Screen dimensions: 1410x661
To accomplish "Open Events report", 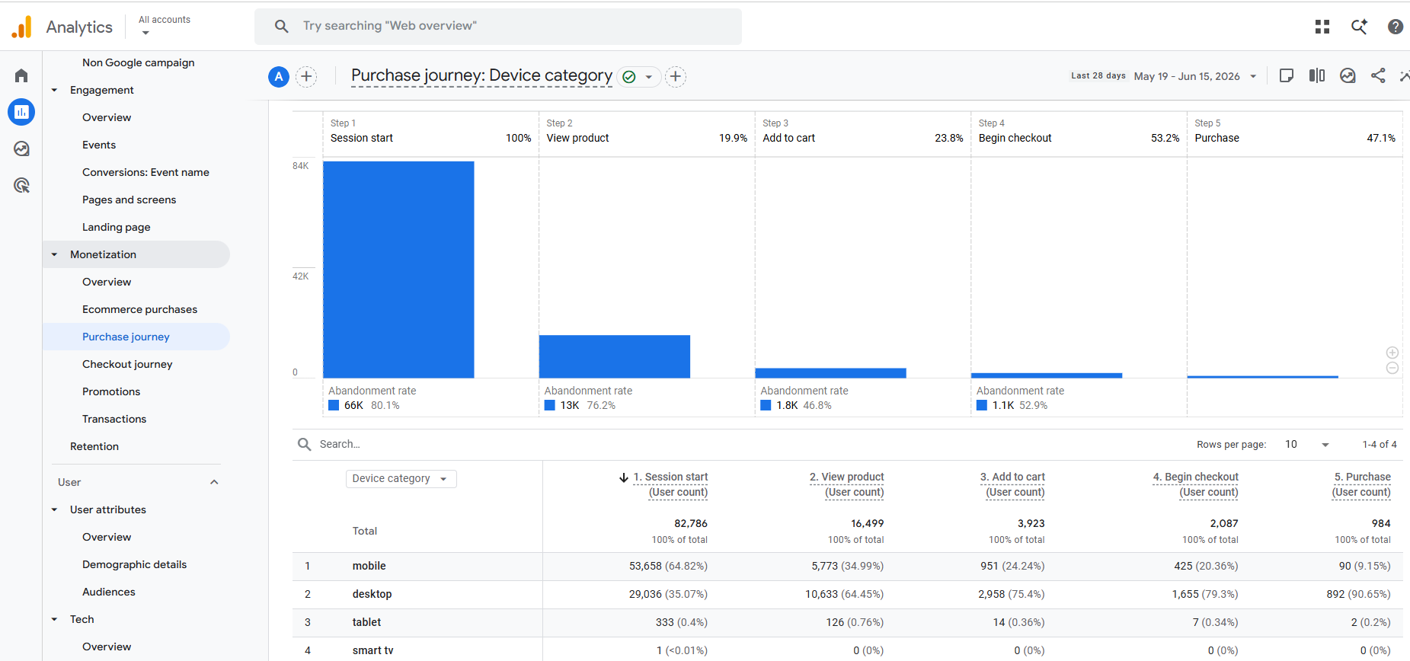I will [99, 145].
